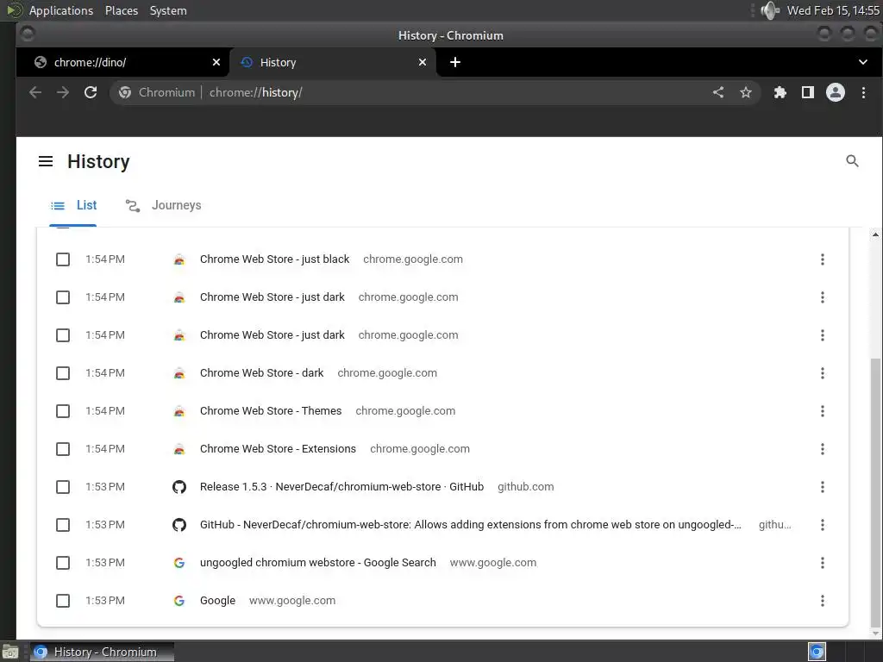Select checkbox for Chrome Web Store - dark
The height and width of the screenshot is (662, 883).
63,373
